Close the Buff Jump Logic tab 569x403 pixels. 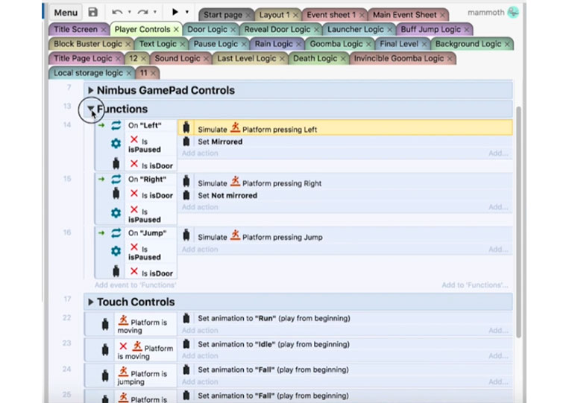tap(467, 30)
